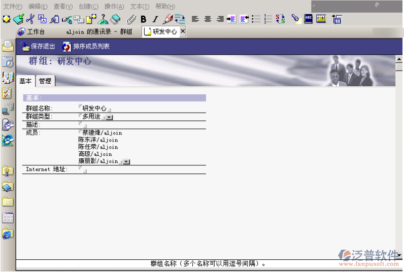The image size is (404, 272).
Task: Select the 基本 form tab
Action: (x=25, y=81)
